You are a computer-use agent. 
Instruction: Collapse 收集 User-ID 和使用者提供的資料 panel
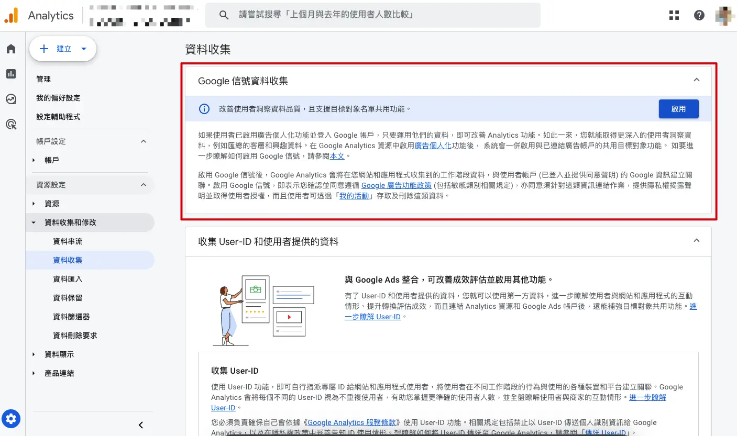coord(696,241)
